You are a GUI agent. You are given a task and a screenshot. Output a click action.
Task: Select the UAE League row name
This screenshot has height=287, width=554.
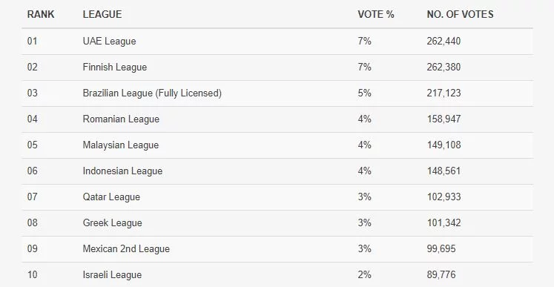click(x=109, y=42)
